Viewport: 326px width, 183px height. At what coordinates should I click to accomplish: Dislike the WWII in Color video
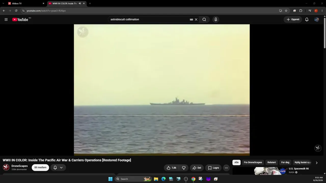pyautogui.click(x=184, y=168)
